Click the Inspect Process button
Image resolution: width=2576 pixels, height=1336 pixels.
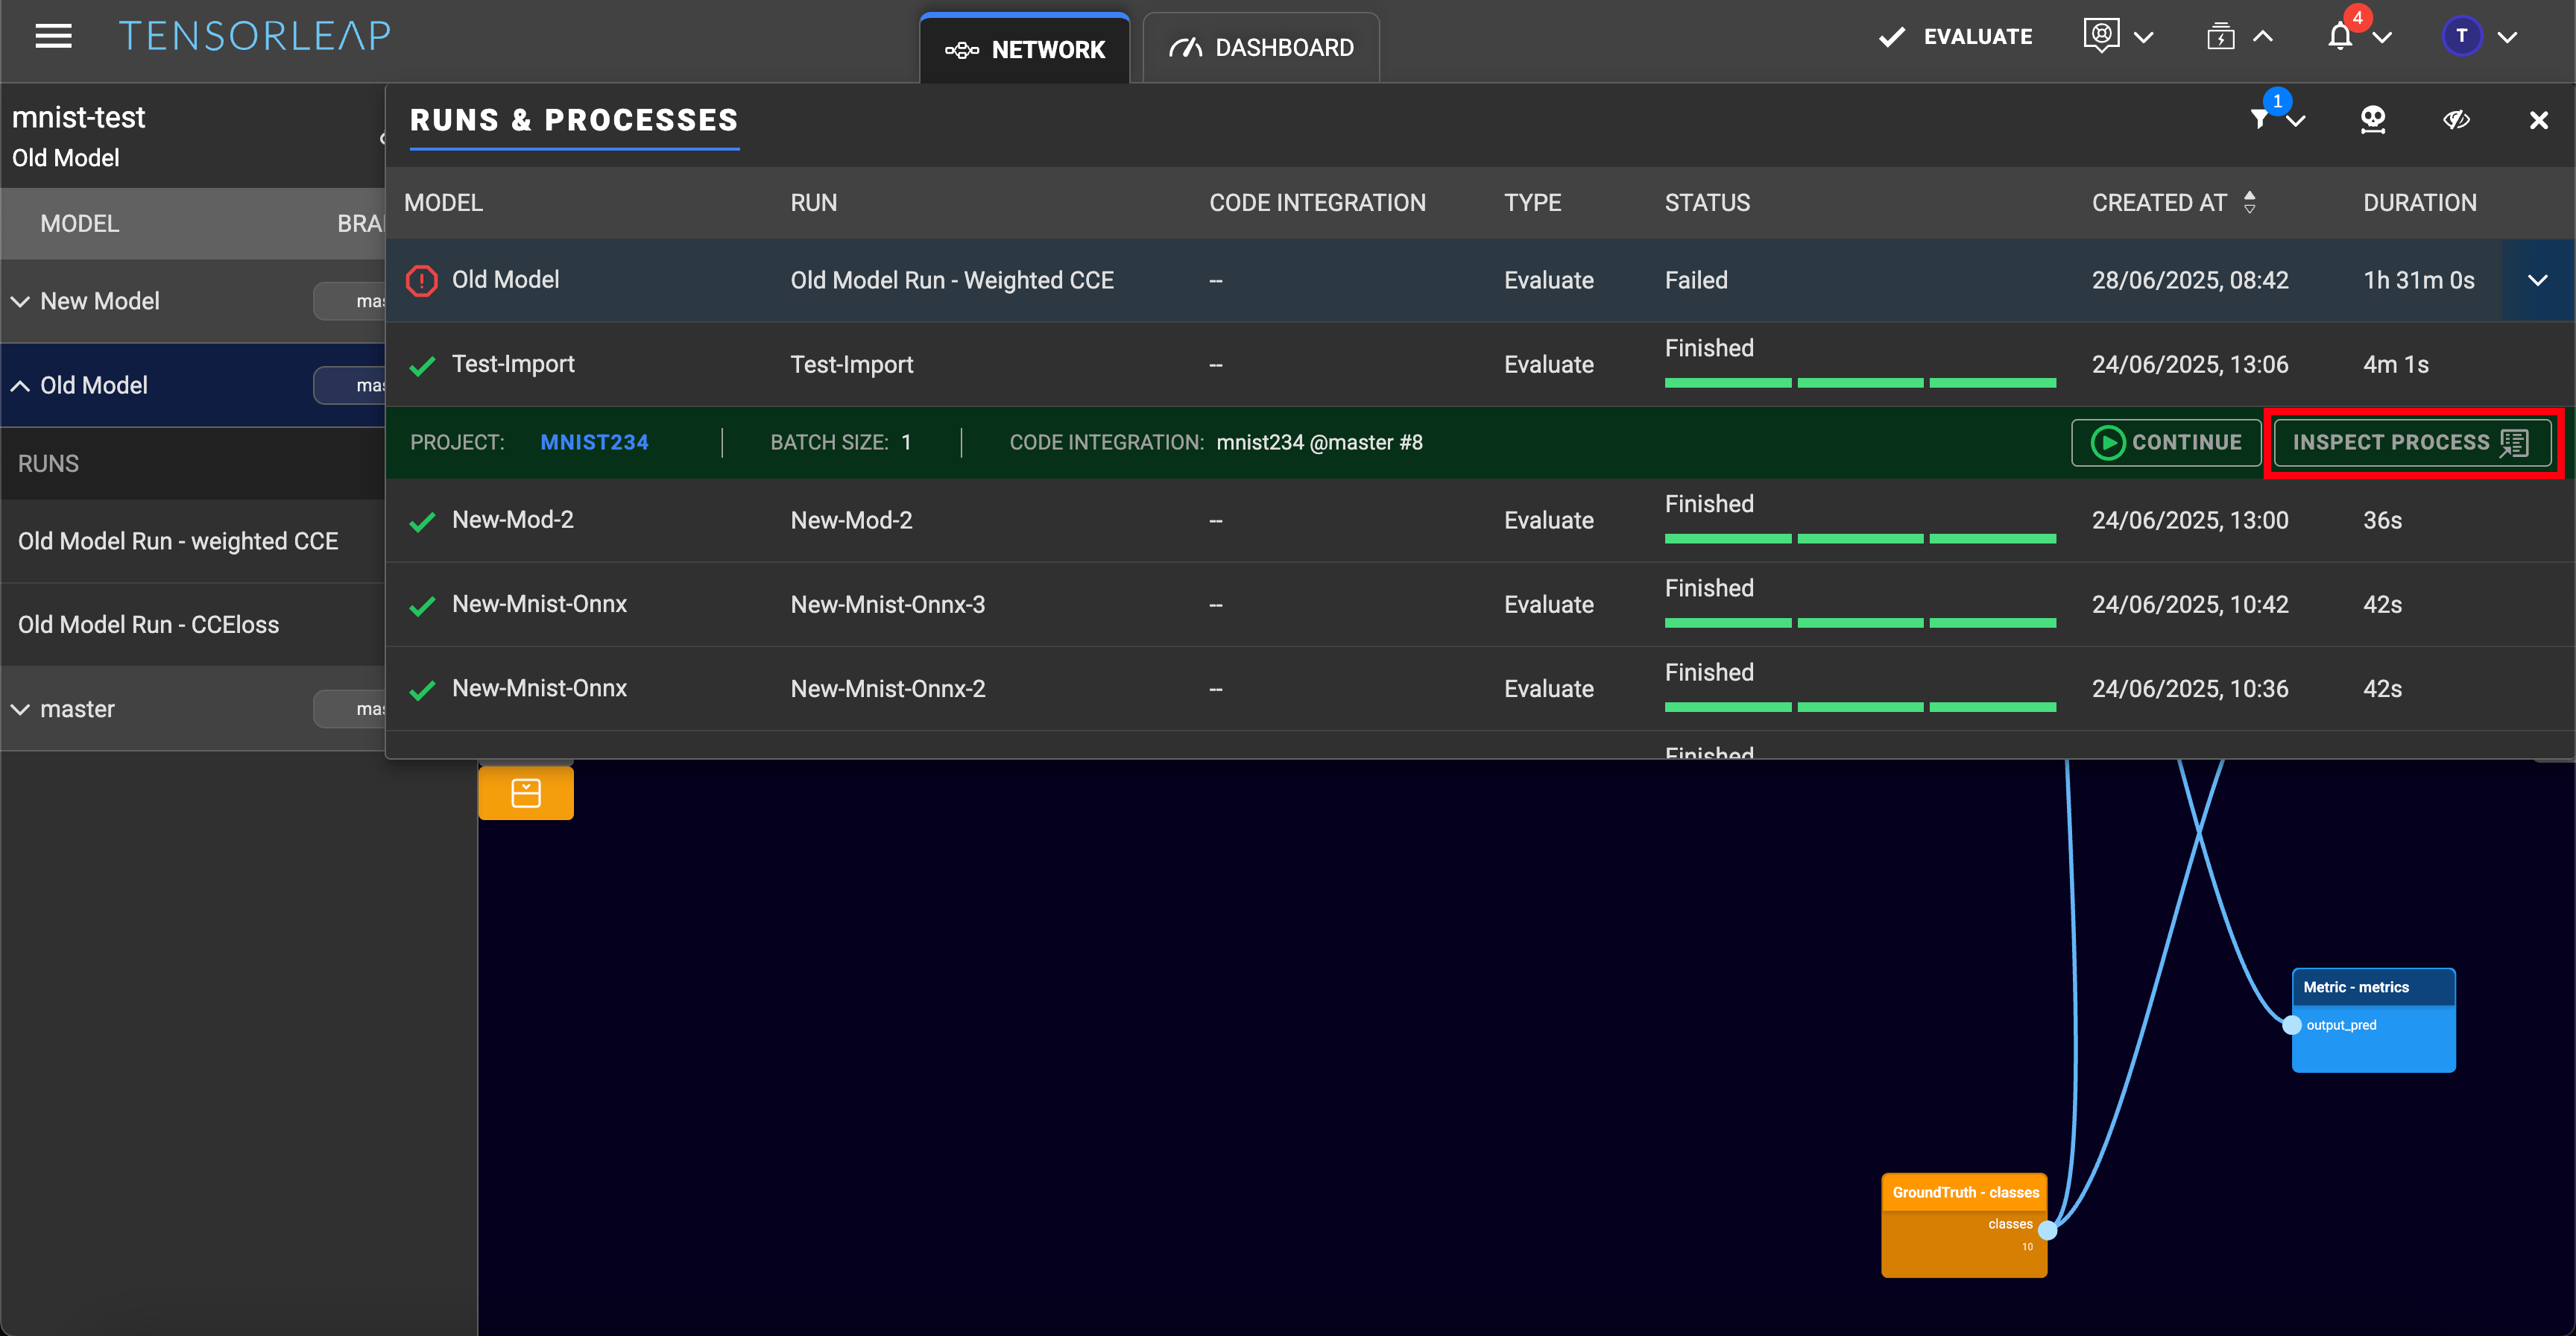(x=2411, y=443)
